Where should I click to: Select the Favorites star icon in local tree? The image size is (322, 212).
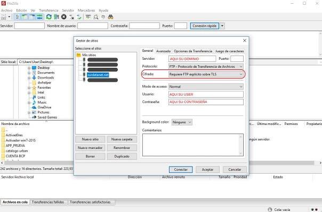coord(34,88)
